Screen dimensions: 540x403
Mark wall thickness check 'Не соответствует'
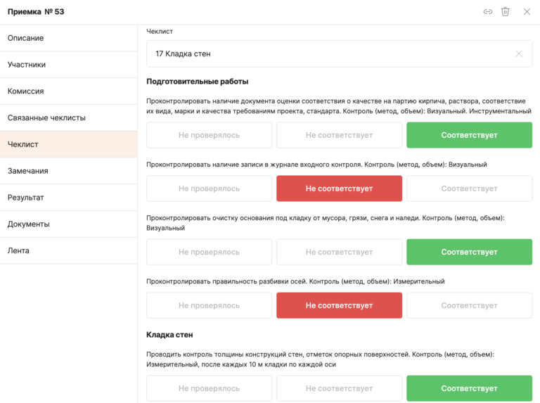(339, 388)
